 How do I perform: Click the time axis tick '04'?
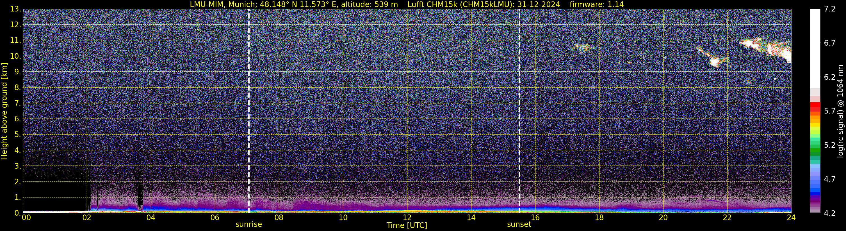(x=151, y=218)
